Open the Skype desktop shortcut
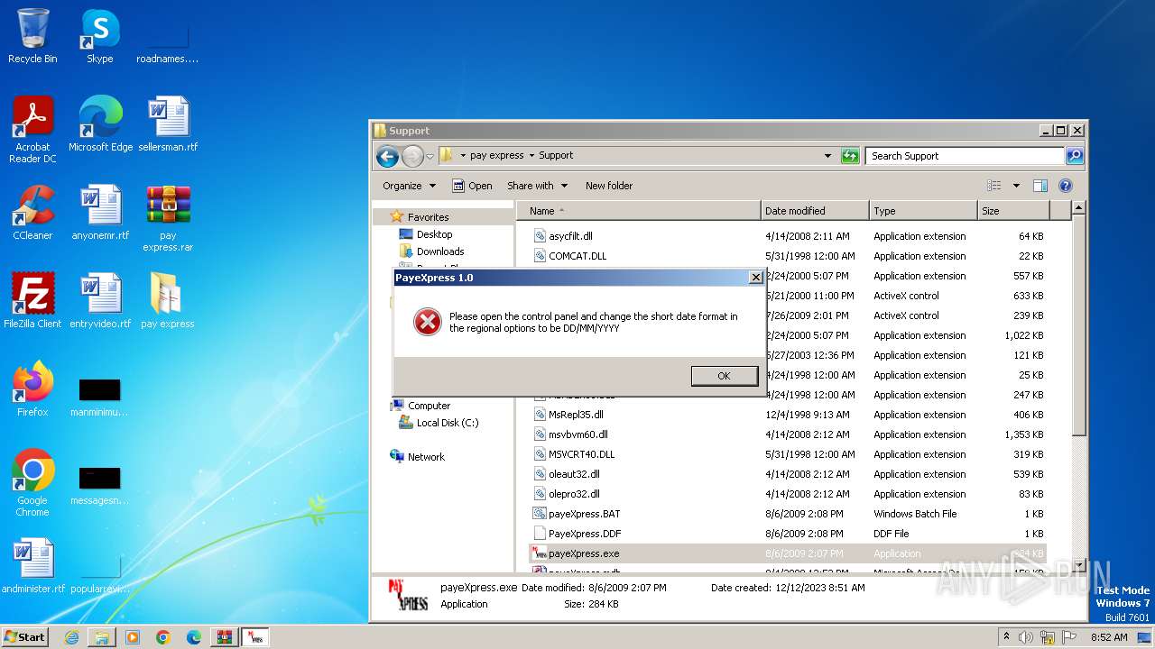Screen dimensions: 1155x649 pos(100,36)
